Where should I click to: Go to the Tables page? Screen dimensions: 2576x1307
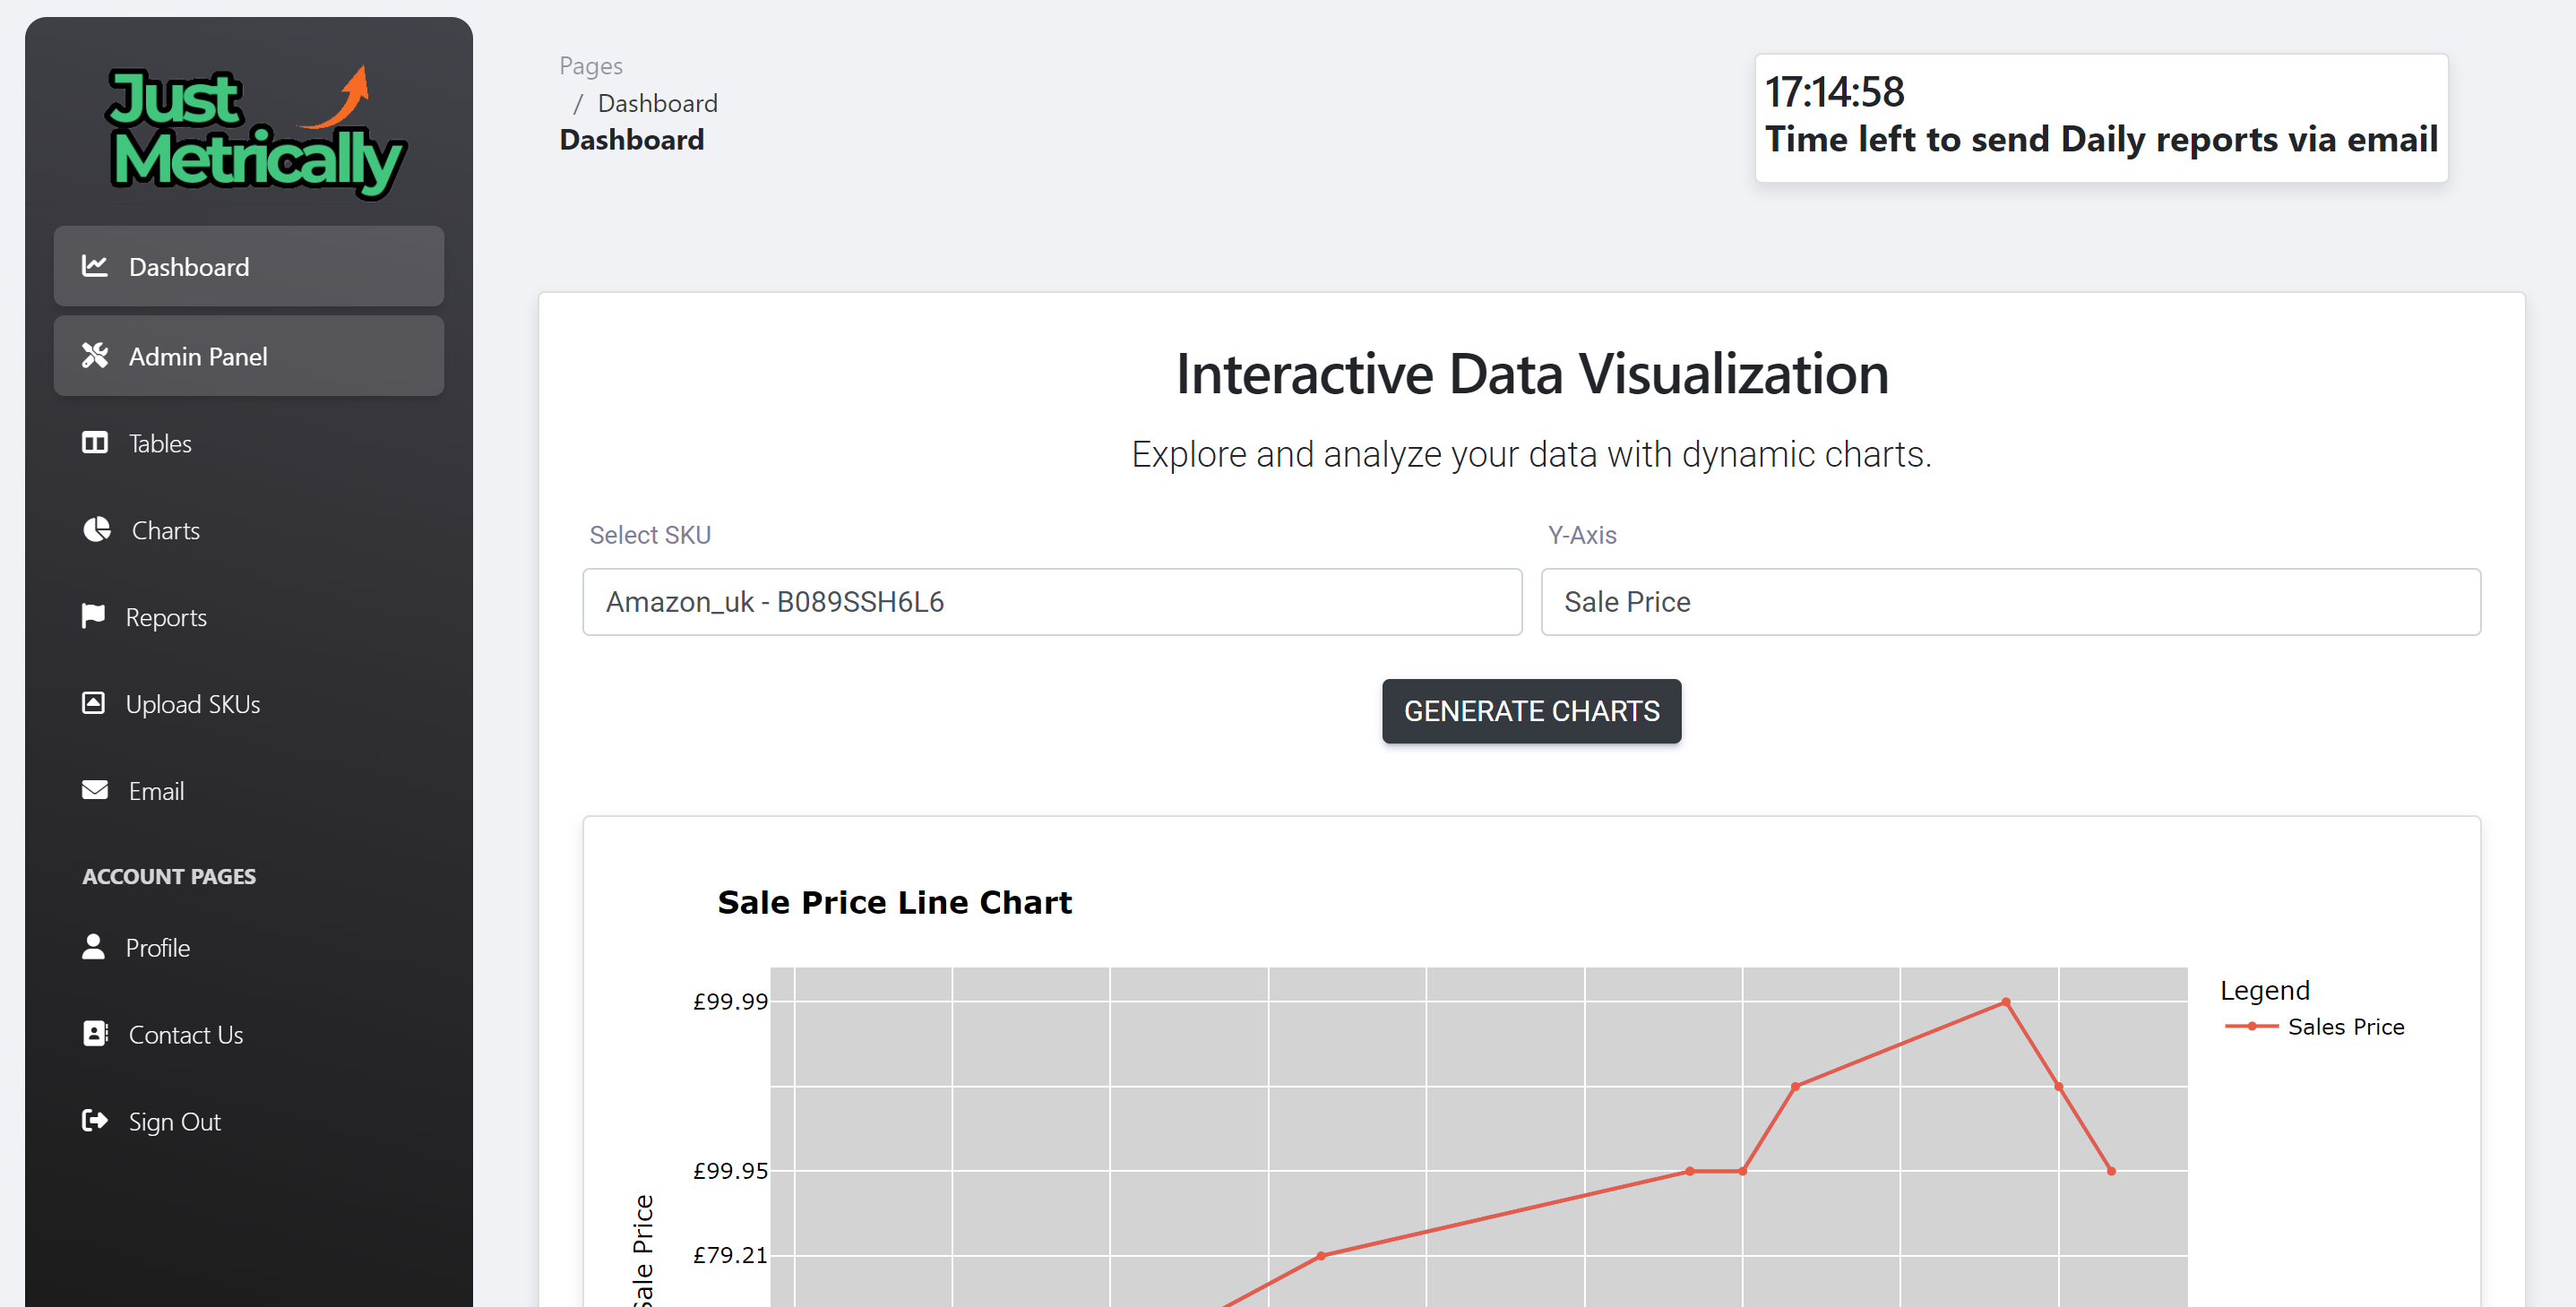point(249,443)
